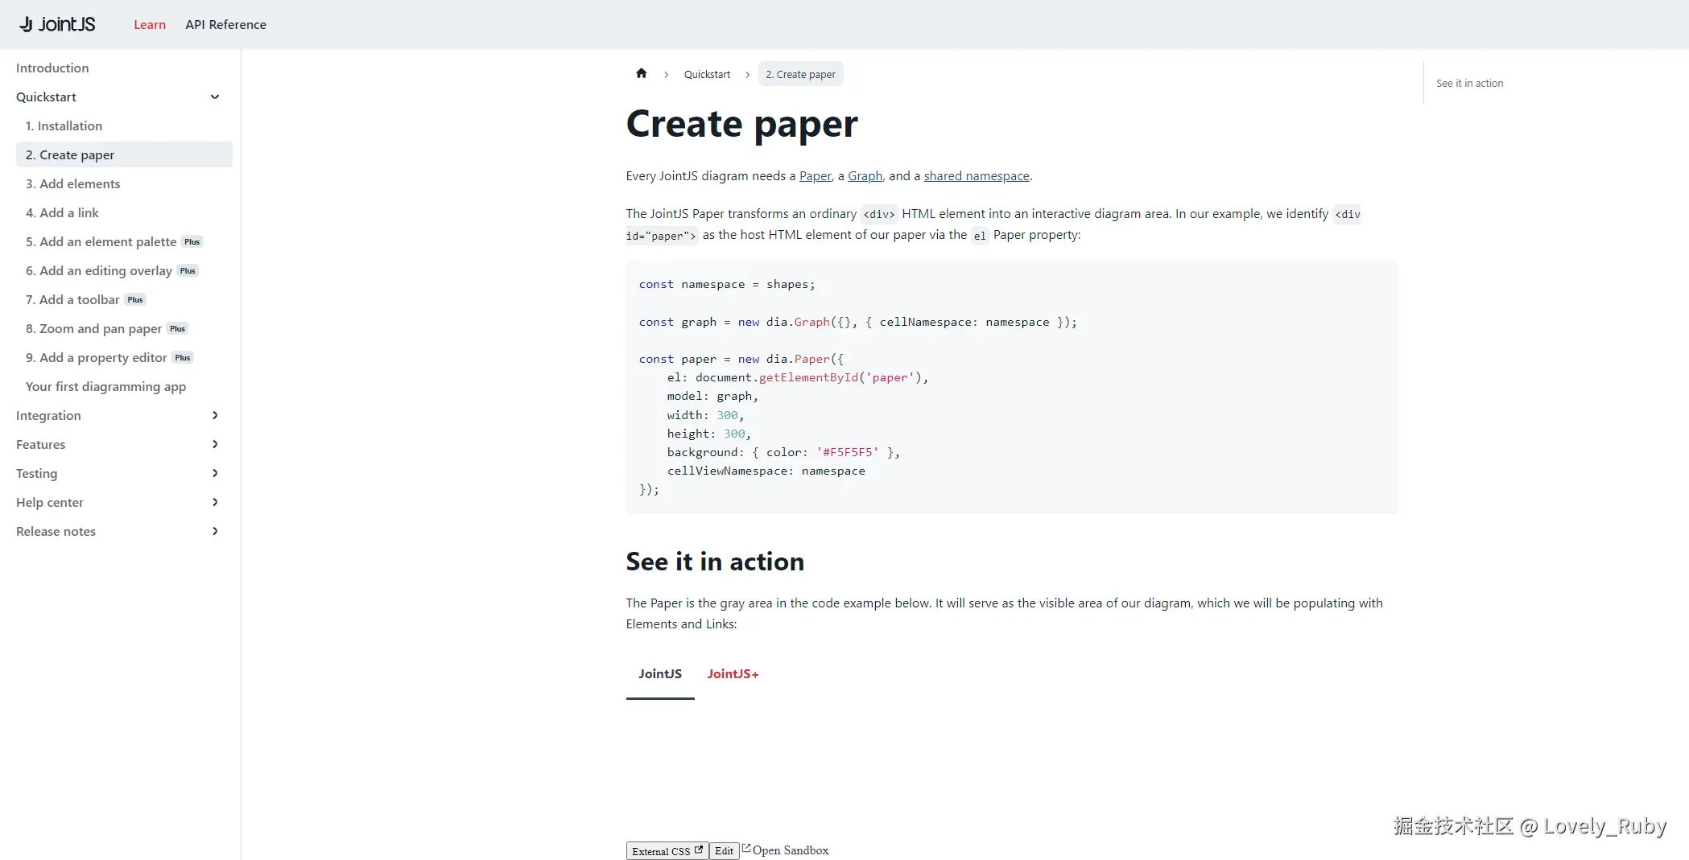Screen dimensions: 1689x860
Task: Open the Learn navigation item
Action: click(150, 24)
